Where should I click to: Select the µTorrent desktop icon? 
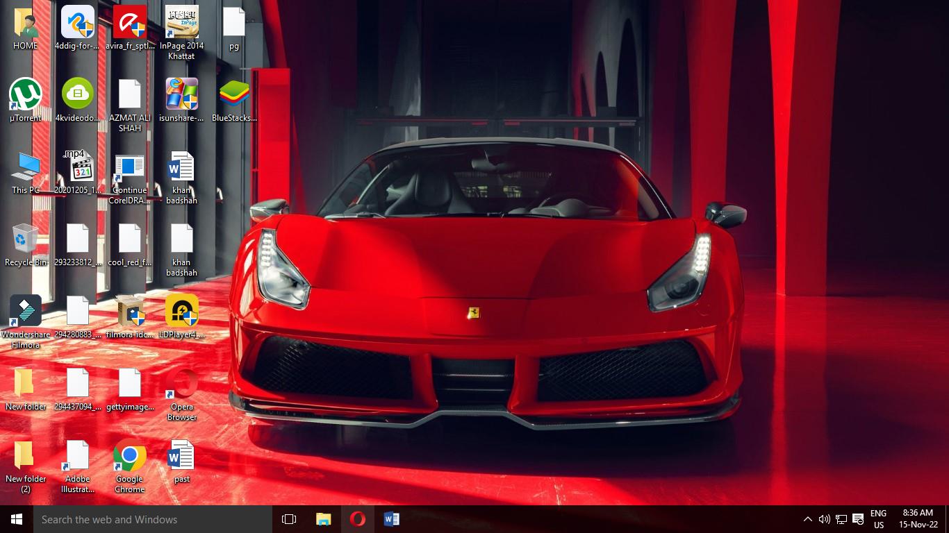tap(26, 94)
